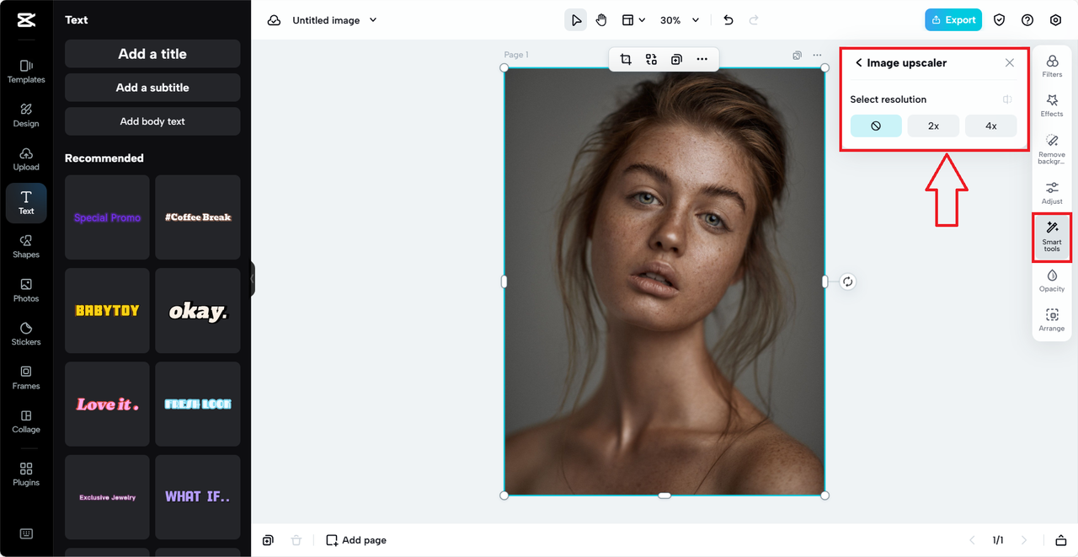Click Add body text button
Image resolution: width=1078 pixels, height=557 pixels.
point(152,121)
